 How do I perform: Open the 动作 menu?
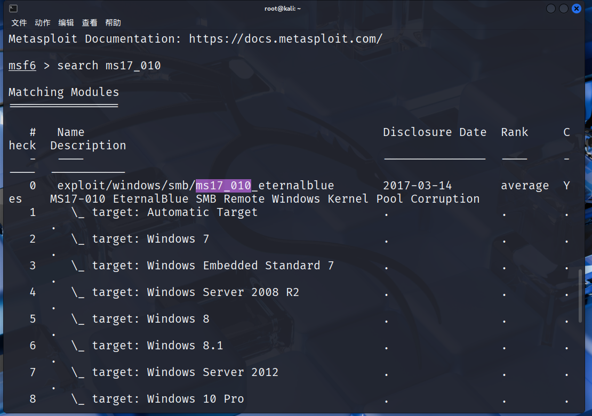pyautogui.click(x=43, y=22)
